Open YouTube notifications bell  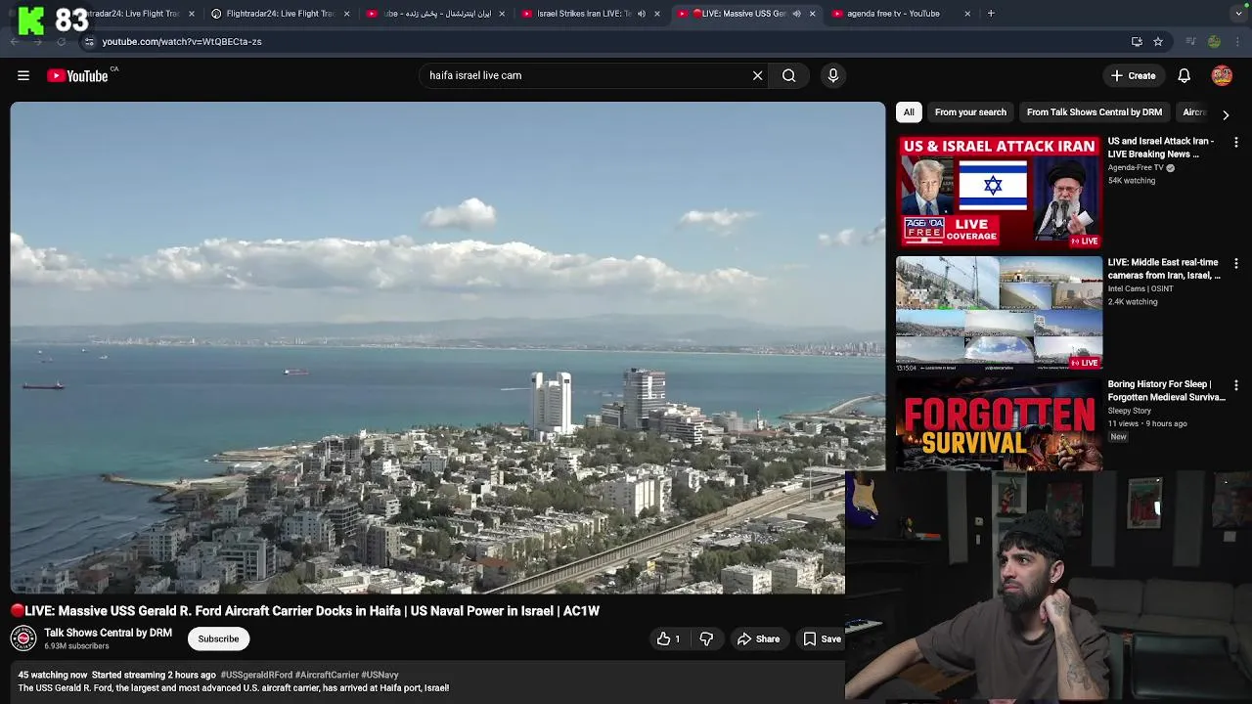click(1184, 75)
